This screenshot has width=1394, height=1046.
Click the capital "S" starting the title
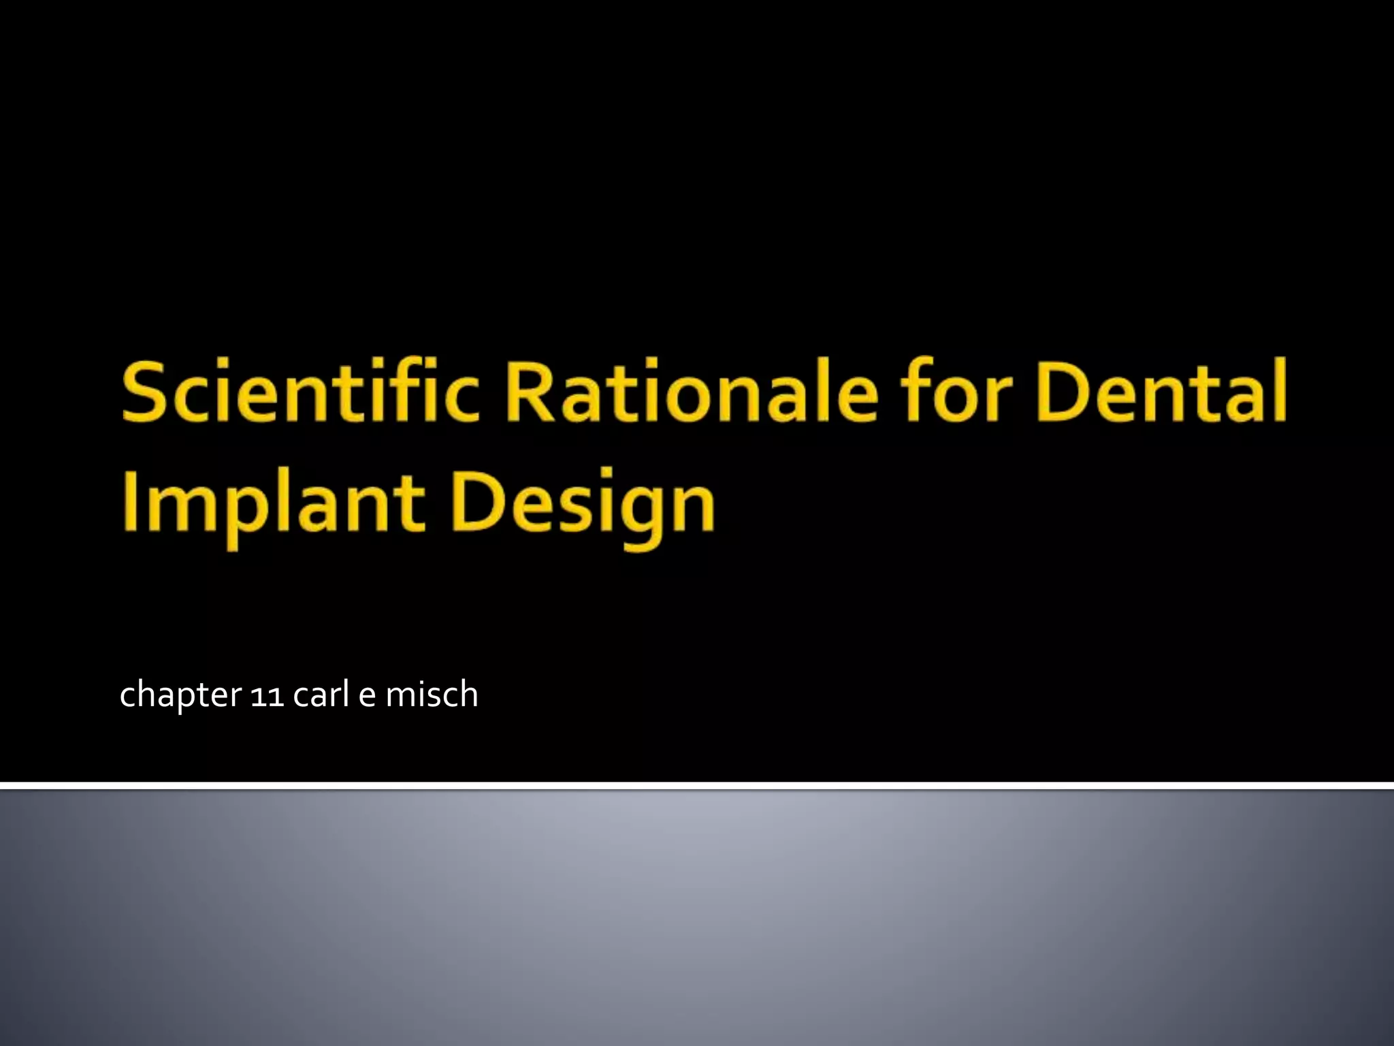click(145, 392)
